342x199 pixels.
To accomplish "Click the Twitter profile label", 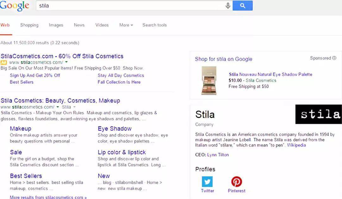I will [x=207, y=191].
